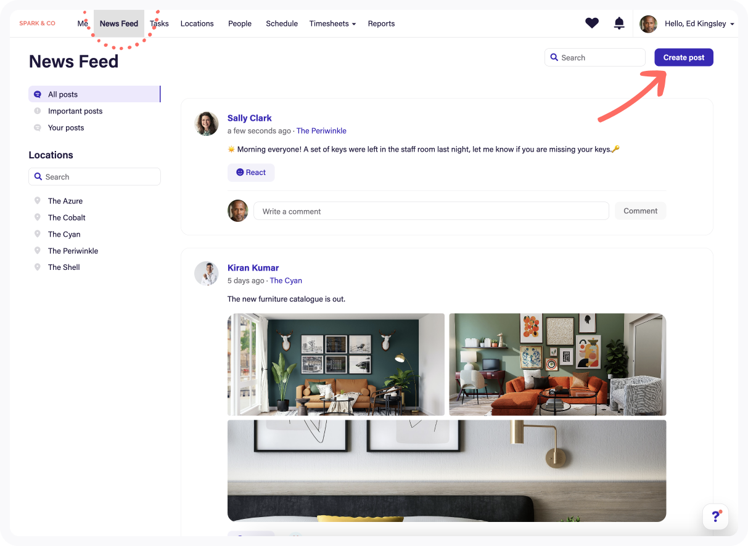Image resolution: width=748 pixels, height=546 pixels.
Task: Open the Schedule tab
Action: pos(282,23)
